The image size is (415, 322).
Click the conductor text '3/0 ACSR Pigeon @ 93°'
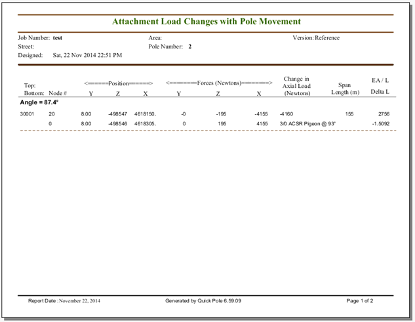[x=307, y=124]
